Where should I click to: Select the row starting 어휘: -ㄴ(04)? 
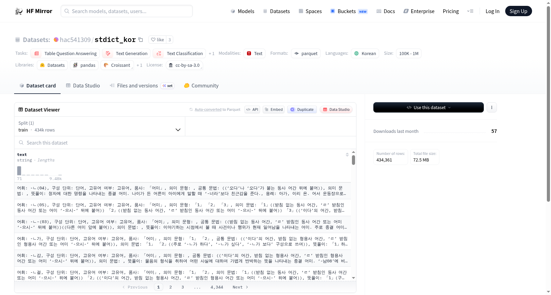click(x=183, y=191)
